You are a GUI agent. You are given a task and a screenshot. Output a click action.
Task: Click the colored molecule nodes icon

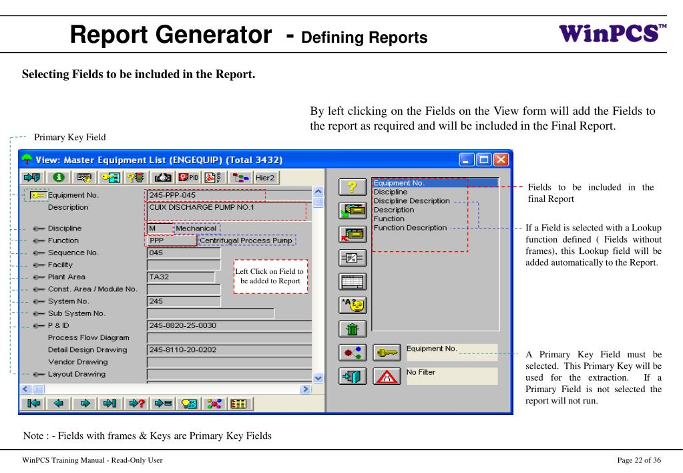coord(214,404)
